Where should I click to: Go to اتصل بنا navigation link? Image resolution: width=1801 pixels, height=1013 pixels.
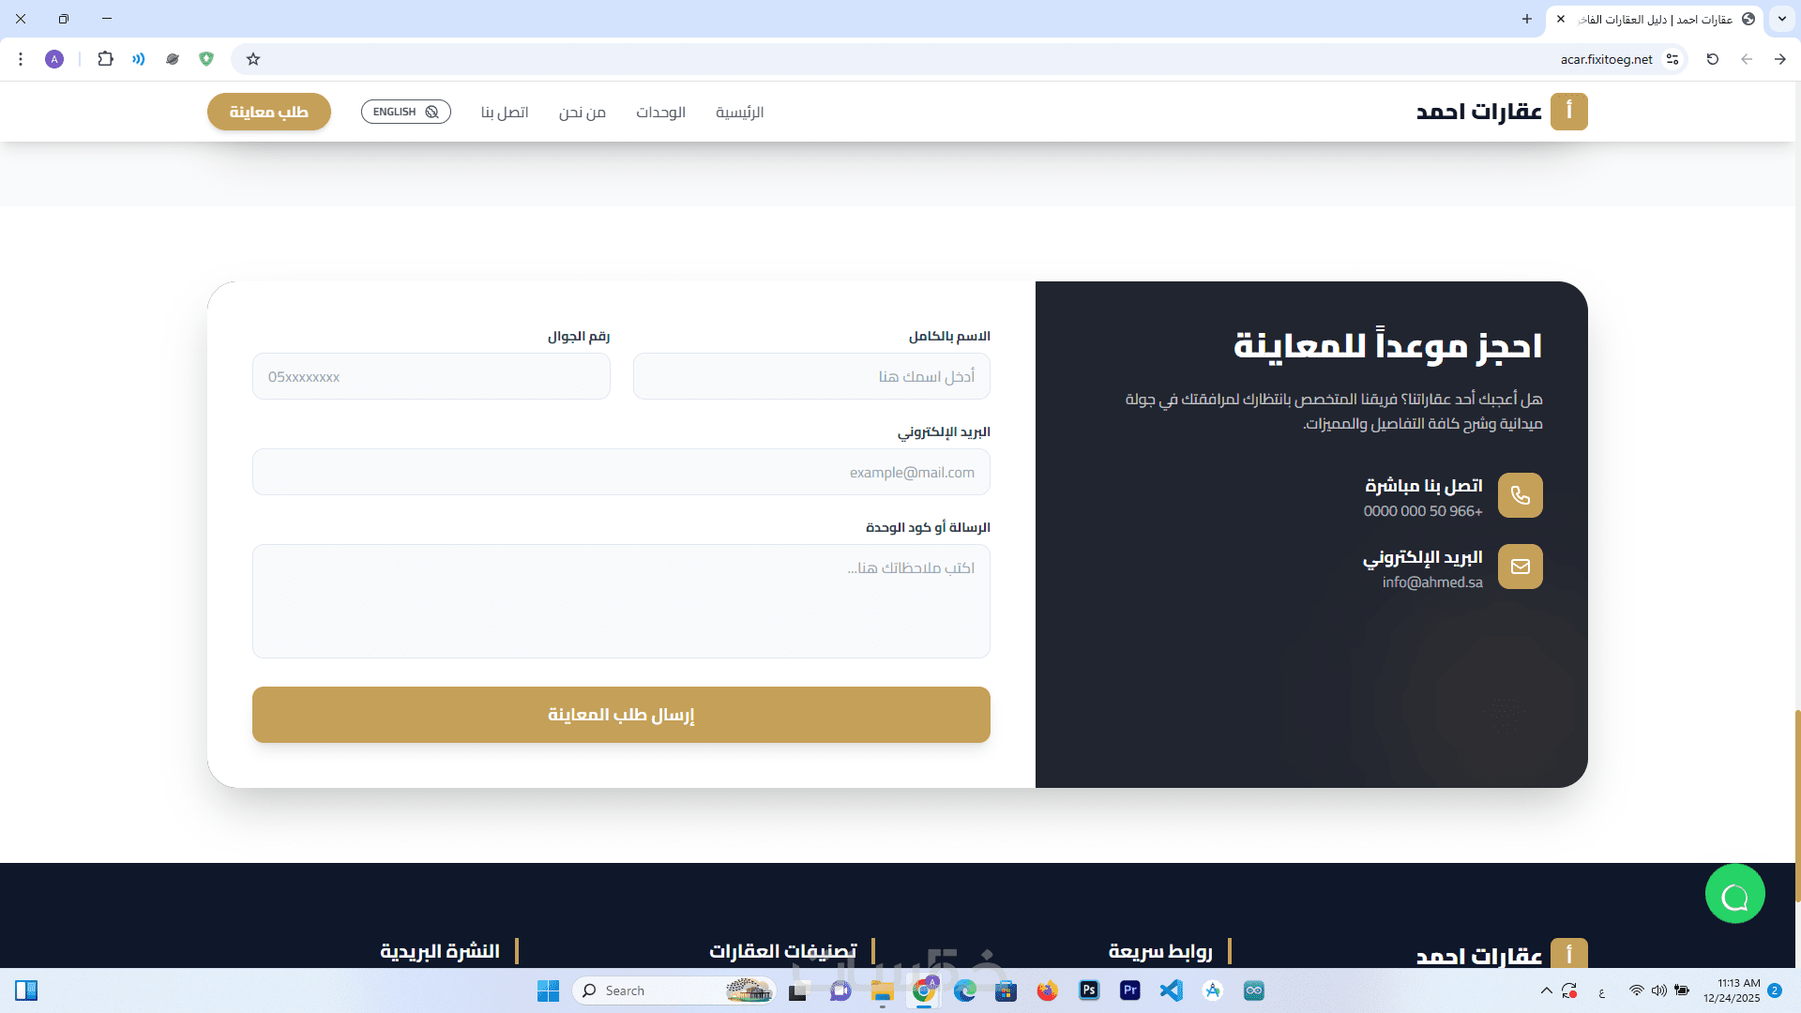505,113
